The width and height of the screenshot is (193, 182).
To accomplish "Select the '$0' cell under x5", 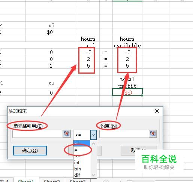I will 51,32.
